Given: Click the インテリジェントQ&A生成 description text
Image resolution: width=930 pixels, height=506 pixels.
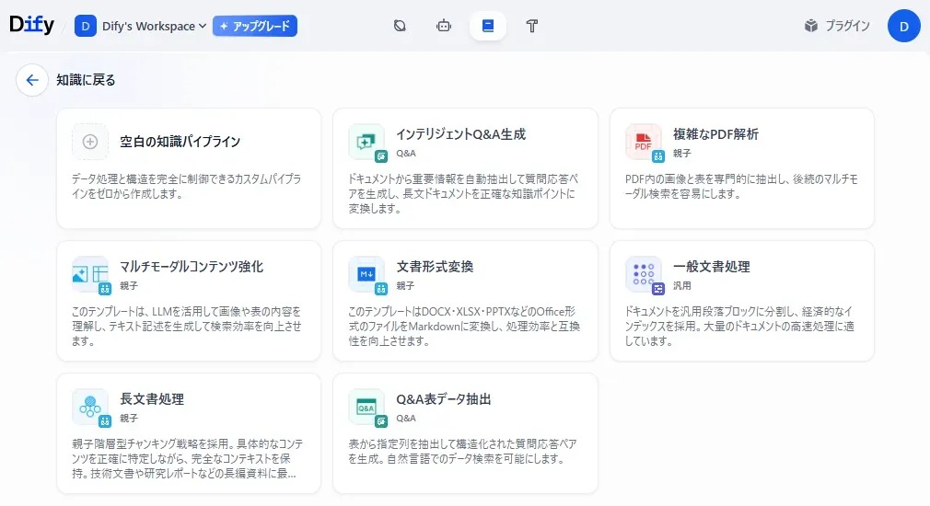Looking at the screenshot, I should coord(463,194).
